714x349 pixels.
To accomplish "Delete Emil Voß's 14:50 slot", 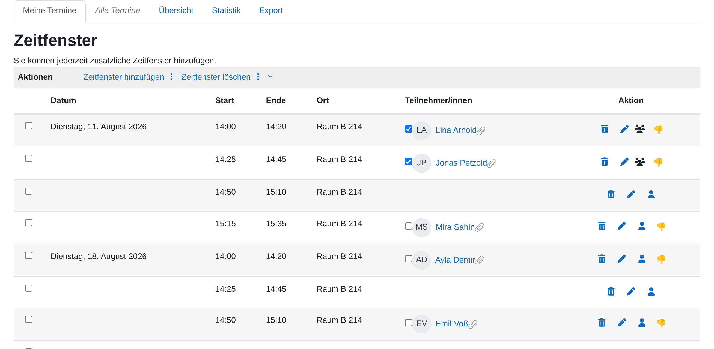I will point(602,322).
